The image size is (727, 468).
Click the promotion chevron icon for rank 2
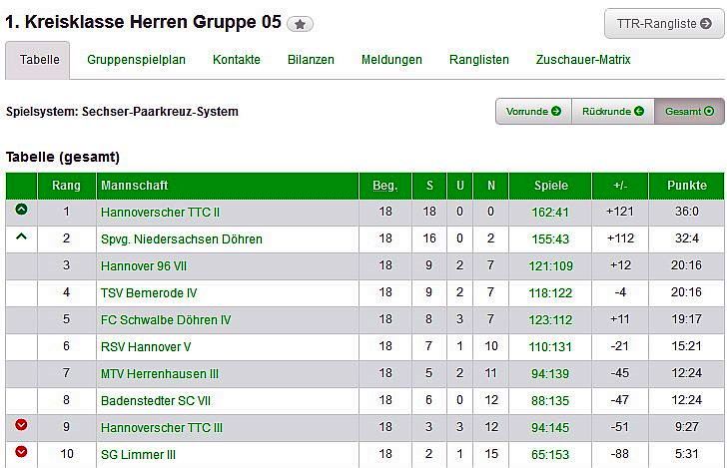point(22,237)
